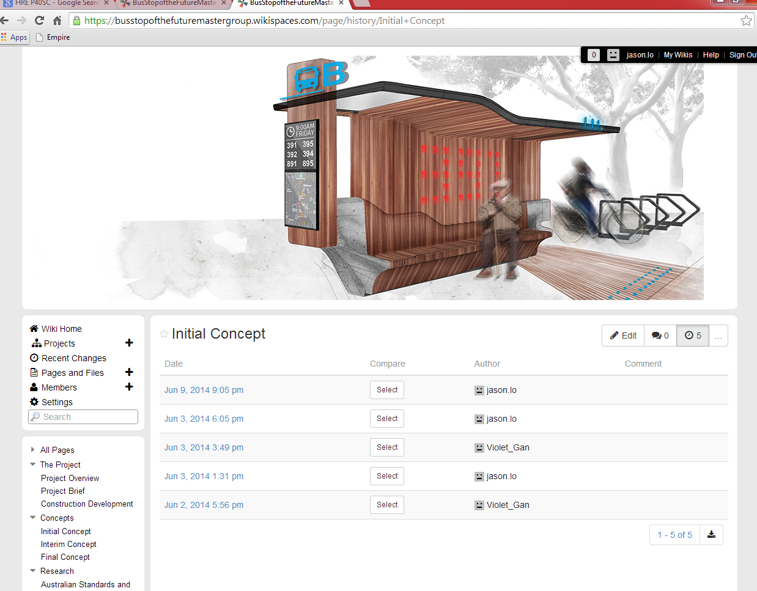Reload the page with the refresh icon
Screen dimensions: 757x591
[x=39, y=20]
